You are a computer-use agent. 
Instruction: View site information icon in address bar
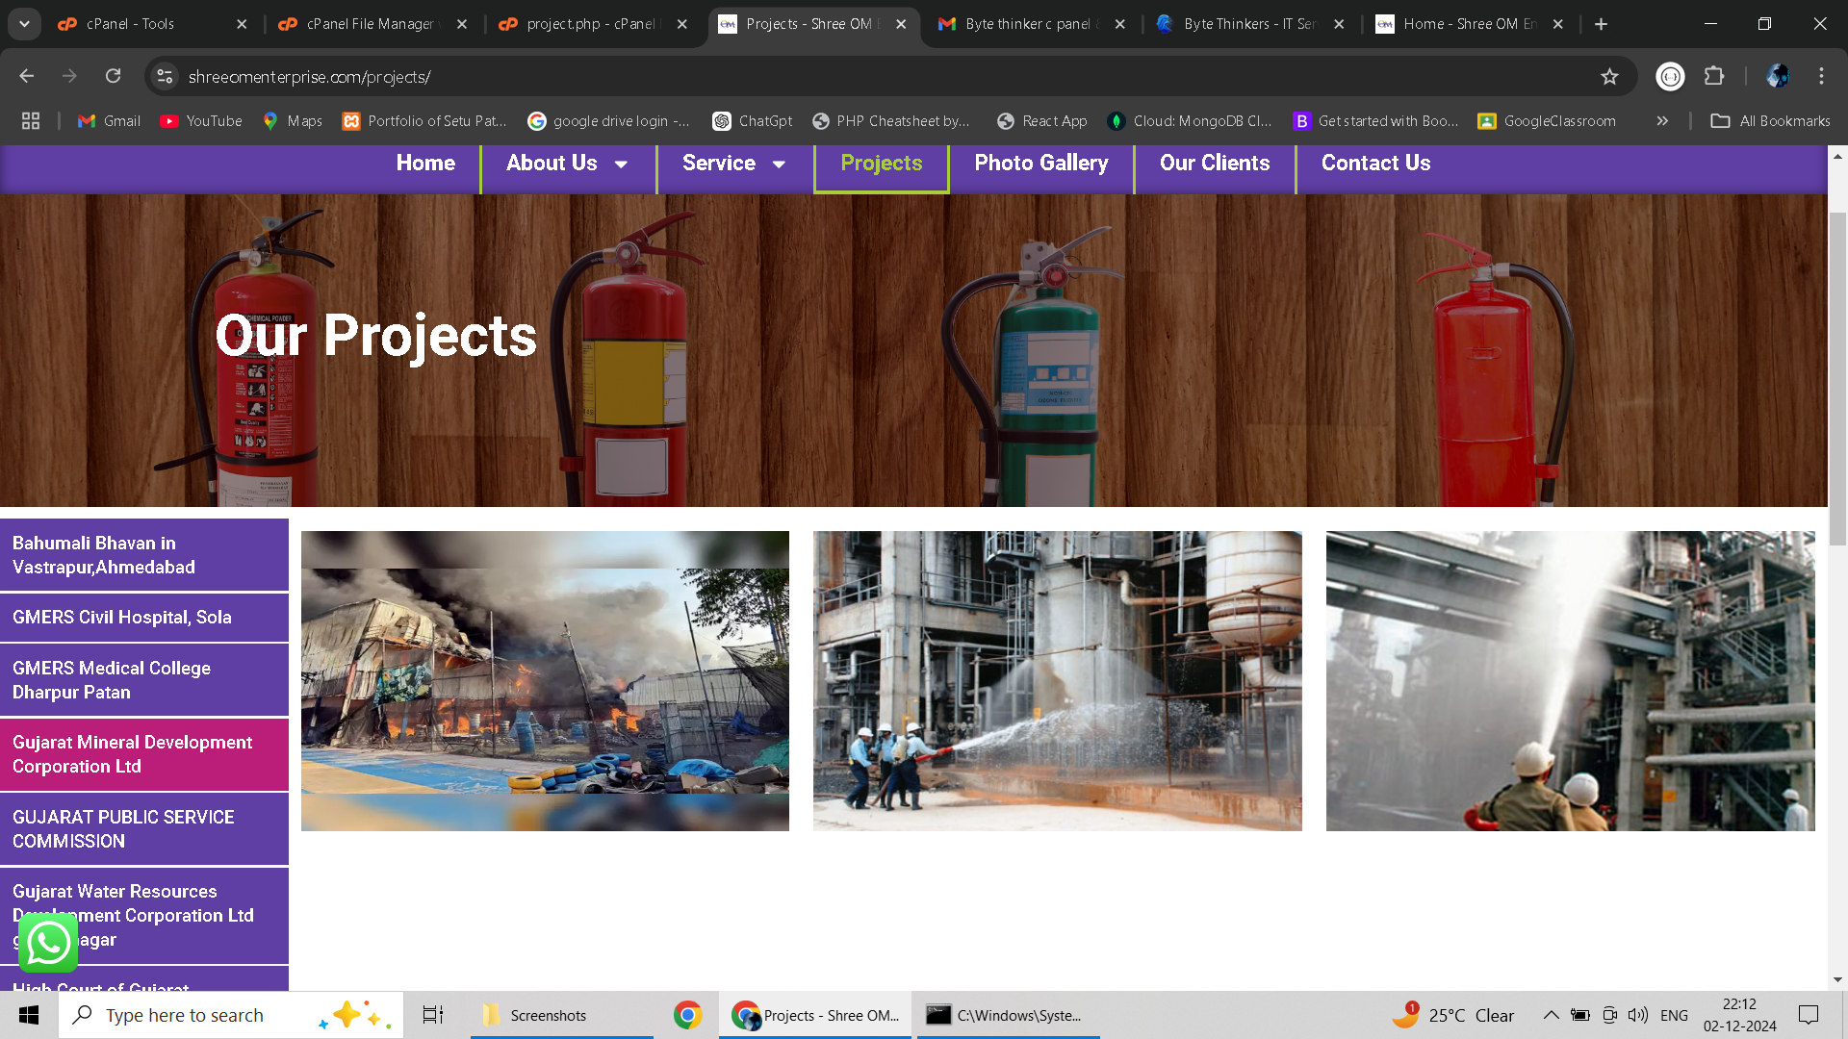165,76
